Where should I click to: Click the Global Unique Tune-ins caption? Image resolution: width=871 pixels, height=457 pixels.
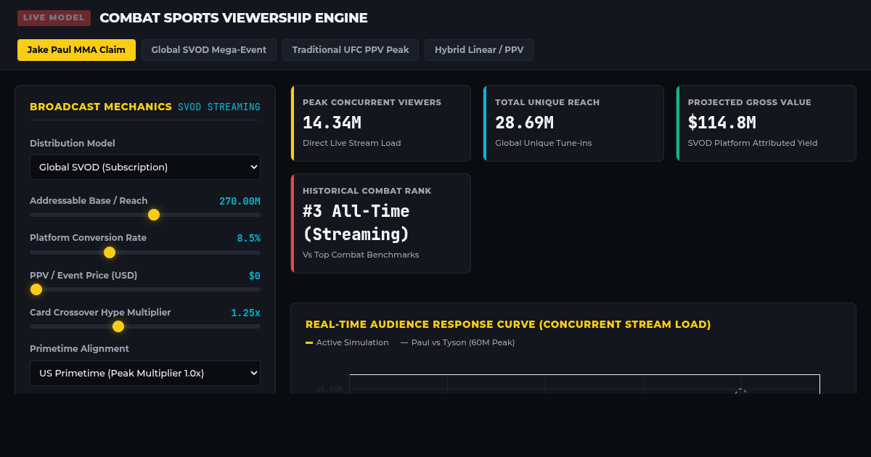[x=544, y=143]
